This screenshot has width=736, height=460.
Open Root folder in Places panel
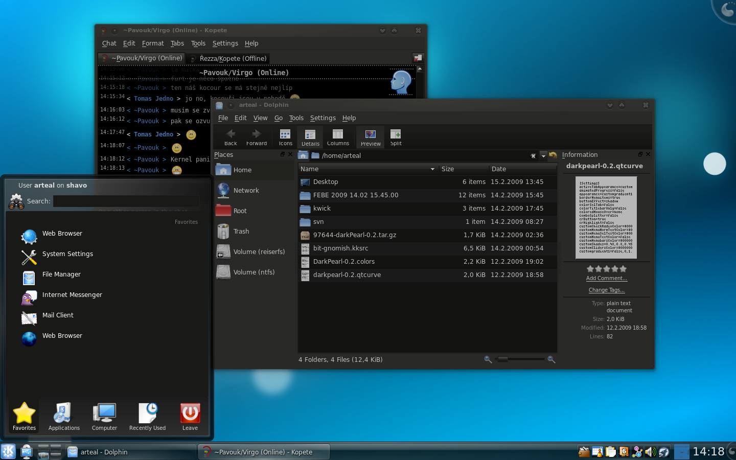point(254,211)
